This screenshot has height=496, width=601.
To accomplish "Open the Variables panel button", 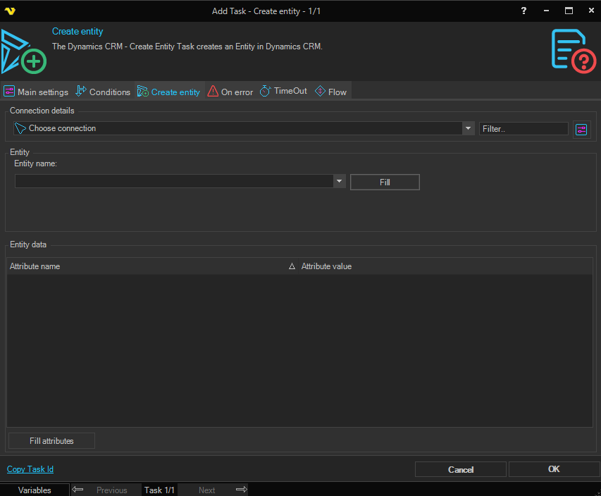I will (35, 490).
